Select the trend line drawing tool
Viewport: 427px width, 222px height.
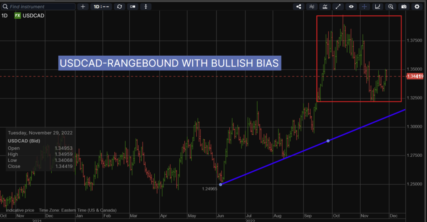(x=338, y=7)
